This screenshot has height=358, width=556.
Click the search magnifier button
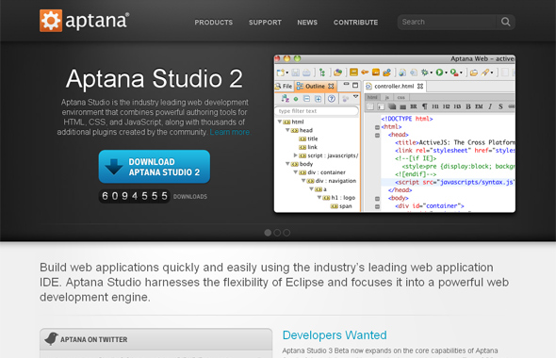[506, 22]
